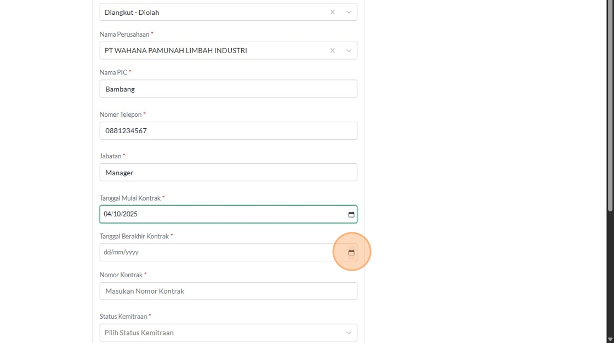Open calendar picker for Tanggal Mulai Kontrak
Screen dimensions: 614x343
pyautogui.click(x=351, y=214)
